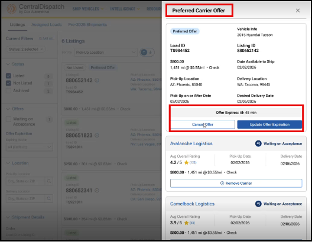Switch to the Assigned Loads tab
This screenshot has width=312, height=242.
click(x=46, y=25)
